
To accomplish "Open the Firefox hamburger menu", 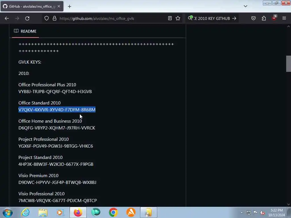I will click(x=284, y=18).
